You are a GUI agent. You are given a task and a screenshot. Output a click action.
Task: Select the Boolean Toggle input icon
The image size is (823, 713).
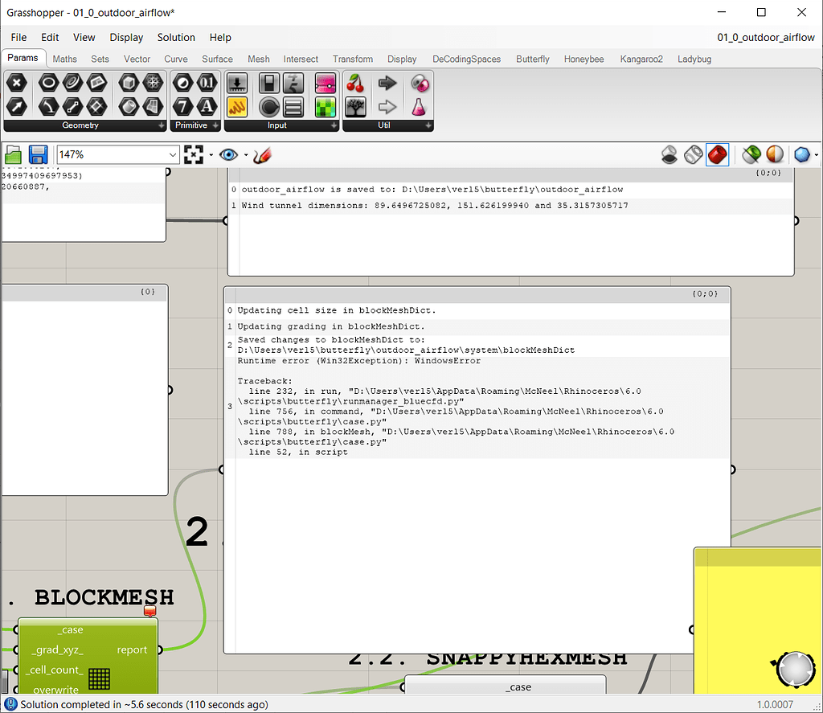[269, 83]
